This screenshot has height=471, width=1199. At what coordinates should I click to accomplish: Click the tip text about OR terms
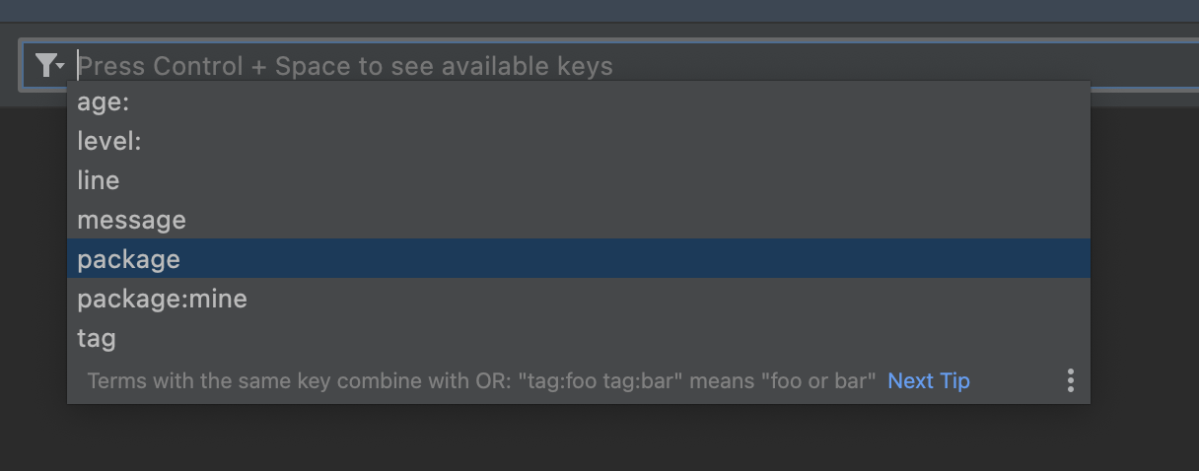pos(481,380)
